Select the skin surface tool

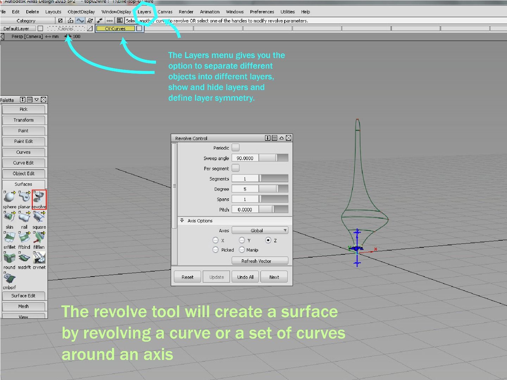(x=9, y=218)
